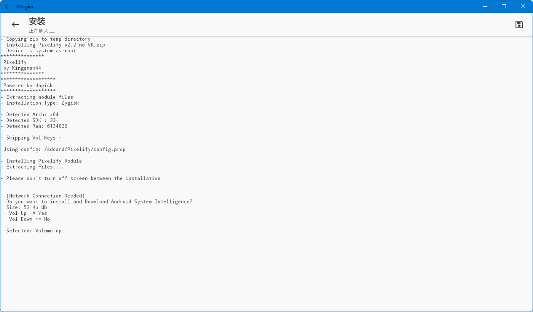Click the 'Installation Type: Zygisk' line
Screen dimensions: 533x312
point(40,103)
